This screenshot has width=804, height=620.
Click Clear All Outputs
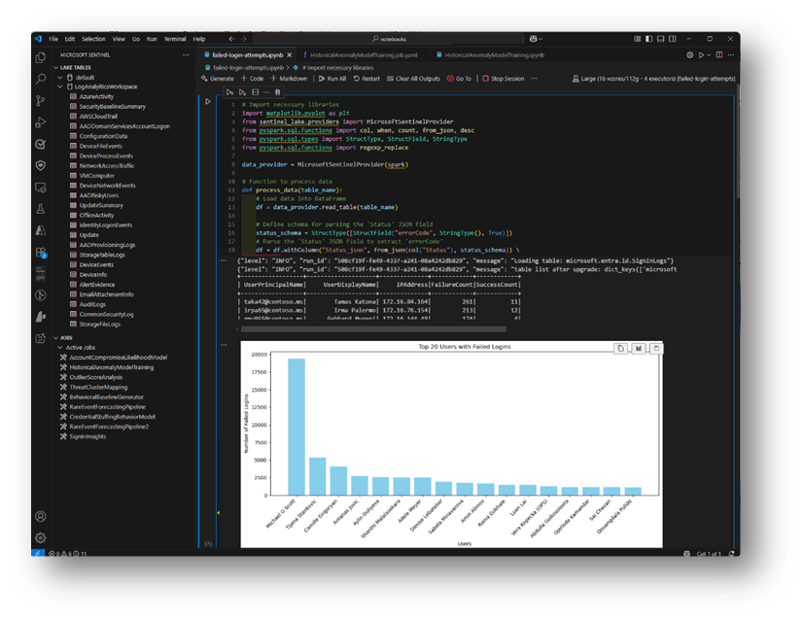click(x=413, y=79)
